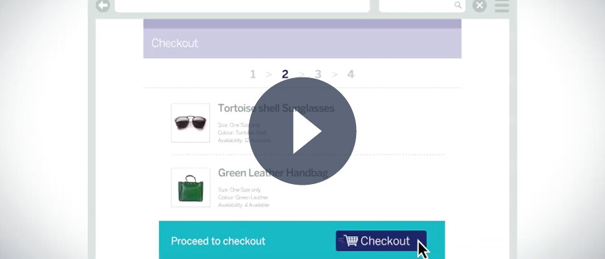Viewport: 605px width, 259px height.
Task: Click the sunglasses product thumbnail
Action: pyautogui.click(x=191, y=123)
